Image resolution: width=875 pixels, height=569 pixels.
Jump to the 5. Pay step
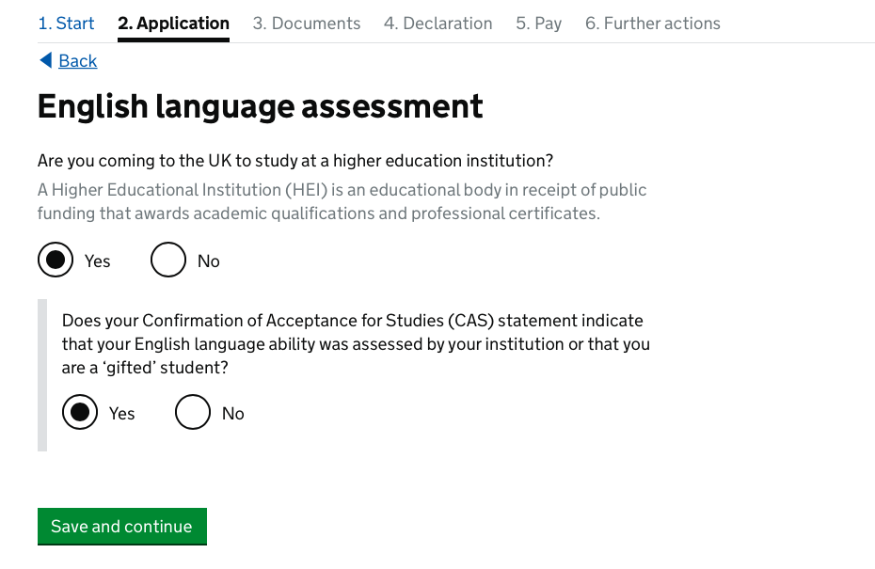point(538,24)
